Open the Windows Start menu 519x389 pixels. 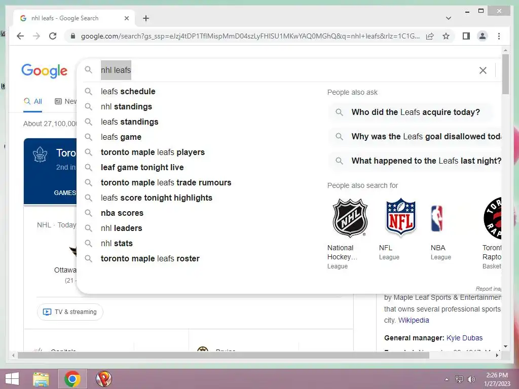pos(12,379)
